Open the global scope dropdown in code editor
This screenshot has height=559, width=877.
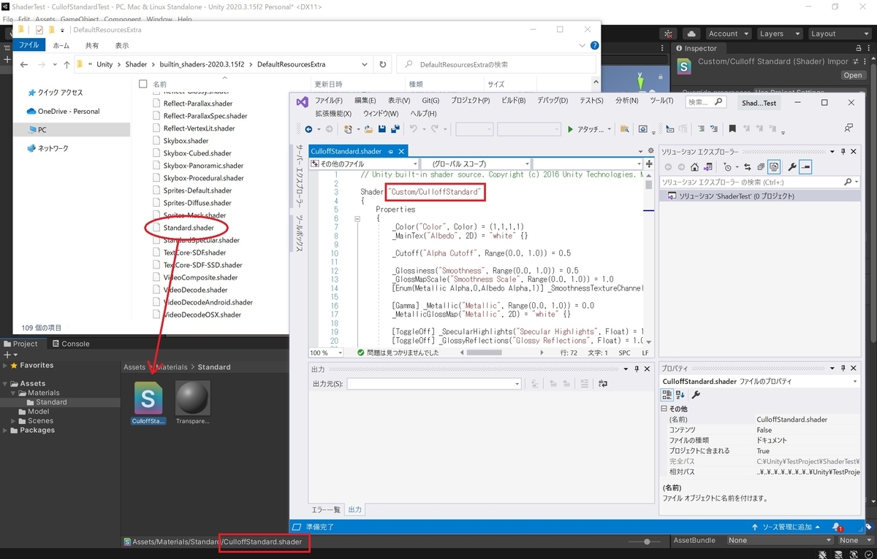pos(476,163)
